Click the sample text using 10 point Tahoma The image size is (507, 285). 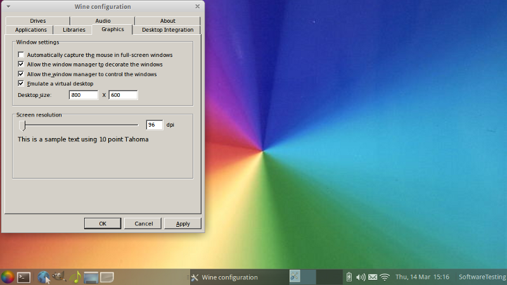point(83,139)
